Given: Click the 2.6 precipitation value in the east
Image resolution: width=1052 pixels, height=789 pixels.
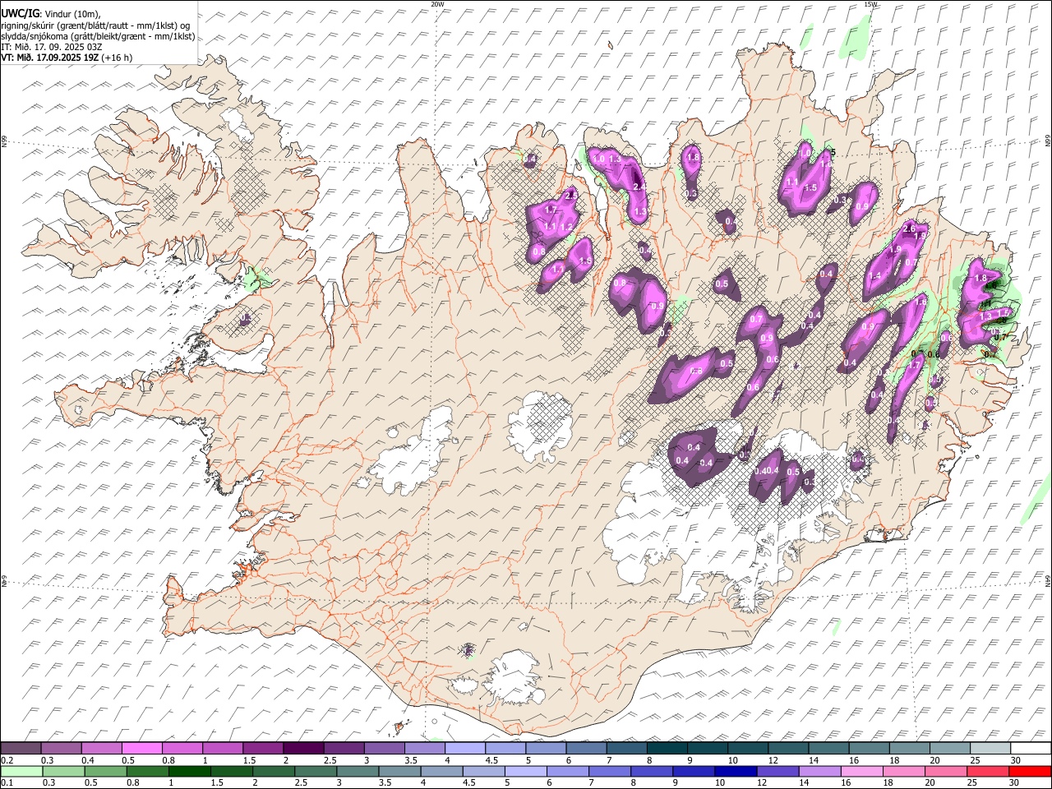Looking at the screenshot, I should pyautogui.click(x=909, y=228).
